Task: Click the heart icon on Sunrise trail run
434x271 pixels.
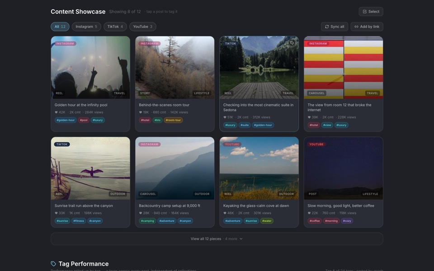Action: (x=56, y=213)
